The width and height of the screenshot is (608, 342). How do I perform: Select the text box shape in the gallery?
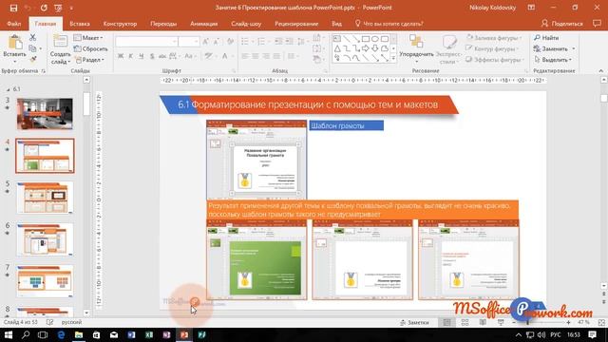click(337, 39)
